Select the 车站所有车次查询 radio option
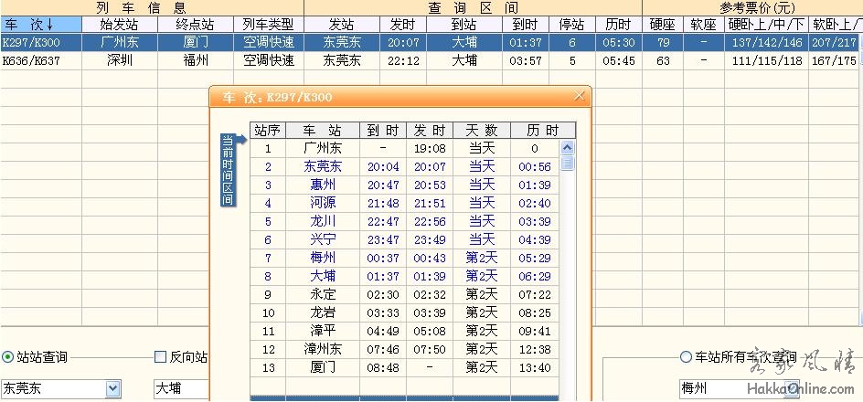This screenshot has width=863, height=402. click(x=686, y=357)
